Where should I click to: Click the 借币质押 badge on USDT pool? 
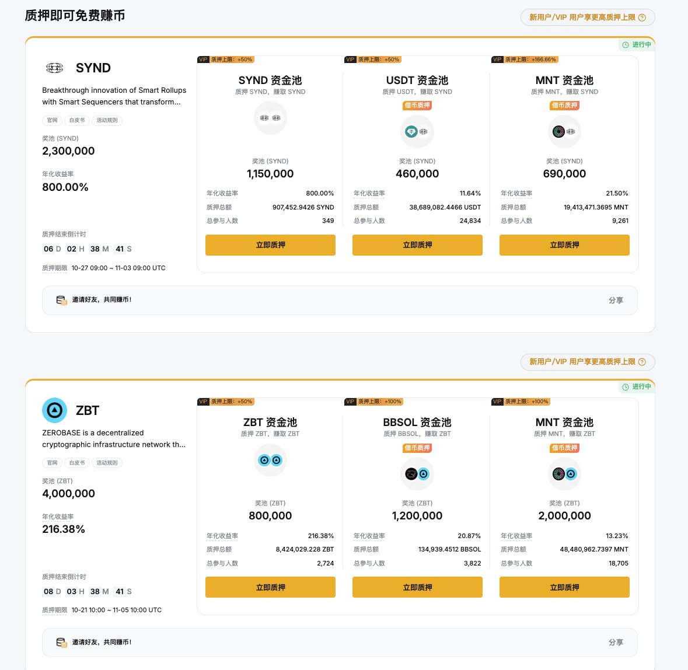pyautogui.click(x=417, y=106)
